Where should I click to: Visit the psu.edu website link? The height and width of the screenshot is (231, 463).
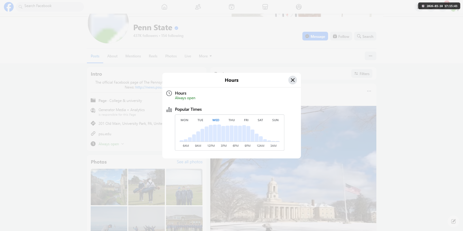pos(105,134)
